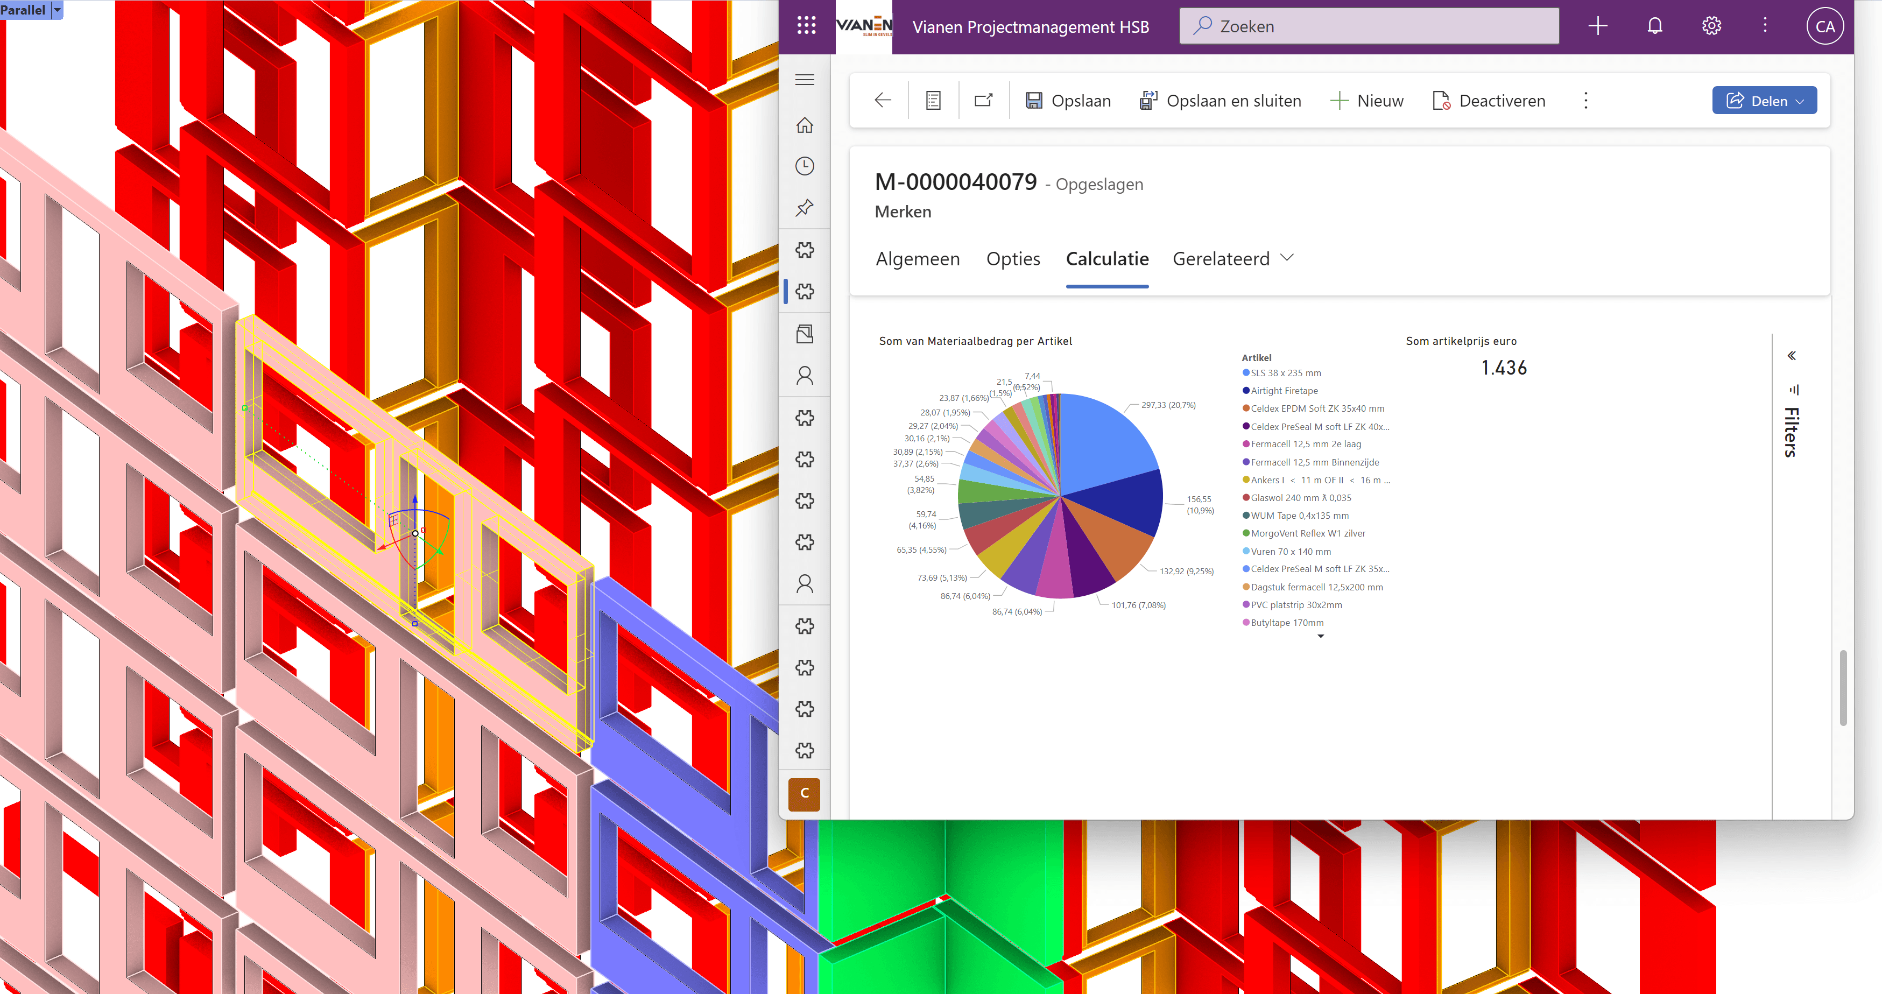Image resolution: width=1882 pixels, height=994 pixels.
Task: Toggle the SLS 38 x 235 mm legend item
Action: point(1285,373)
